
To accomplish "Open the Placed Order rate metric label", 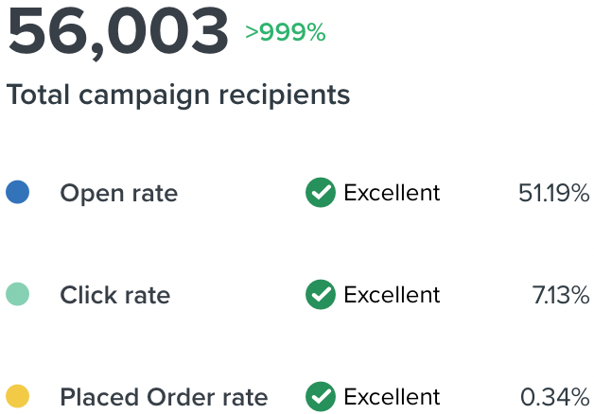I will (x=164, y=397).
